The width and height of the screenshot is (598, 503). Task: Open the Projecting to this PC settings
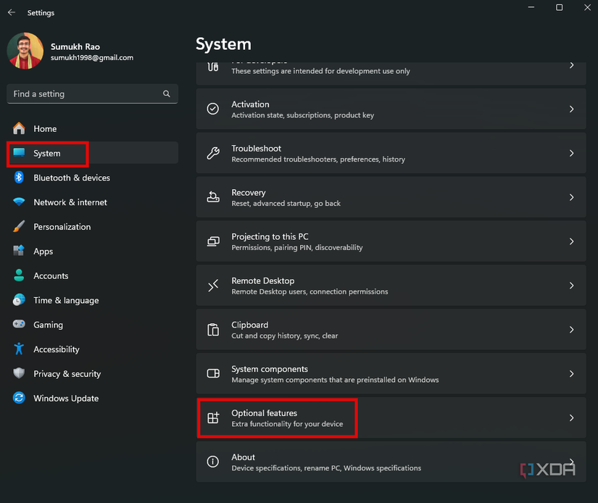[391, 241]
